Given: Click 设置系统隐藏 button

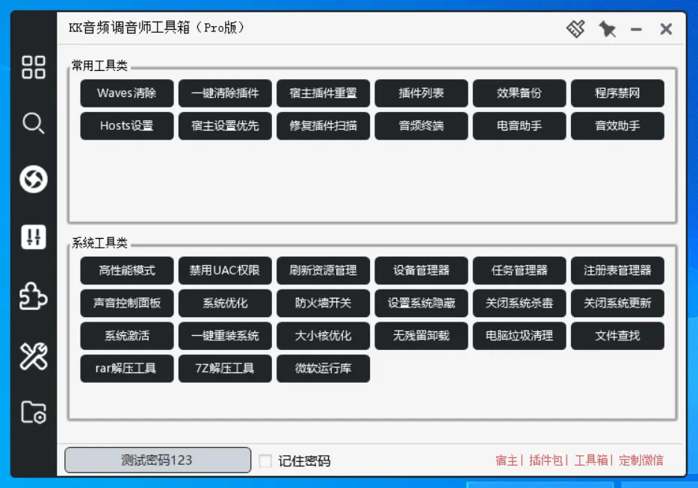Looking at the screenshot, I should (x=421, y=303).
